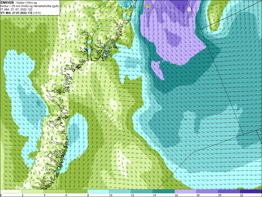This screenshot has height=197, width=262.
Task: Click the hviður gust description line
Action: click(x=30, y=6)
